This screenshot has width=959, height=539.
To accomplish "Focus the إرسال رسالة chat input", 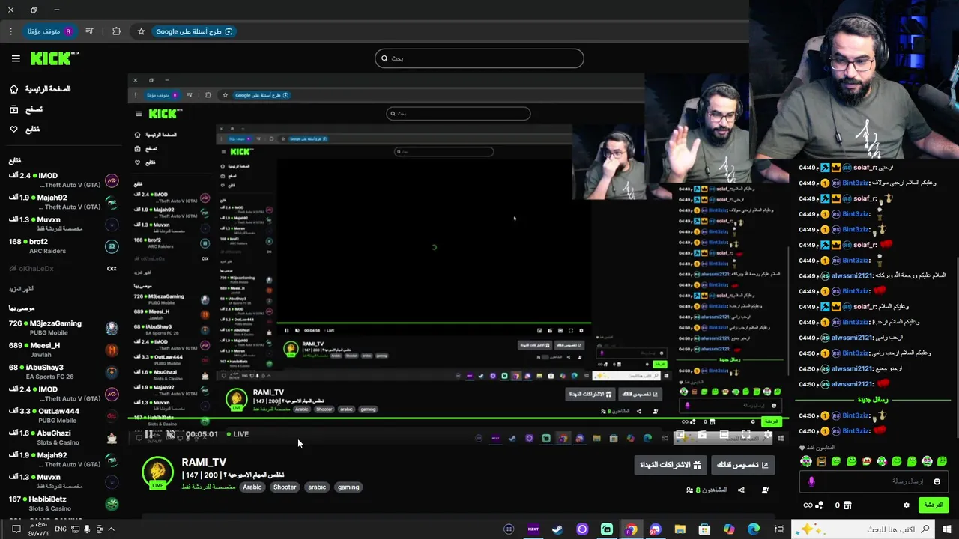I will point(874,481).
